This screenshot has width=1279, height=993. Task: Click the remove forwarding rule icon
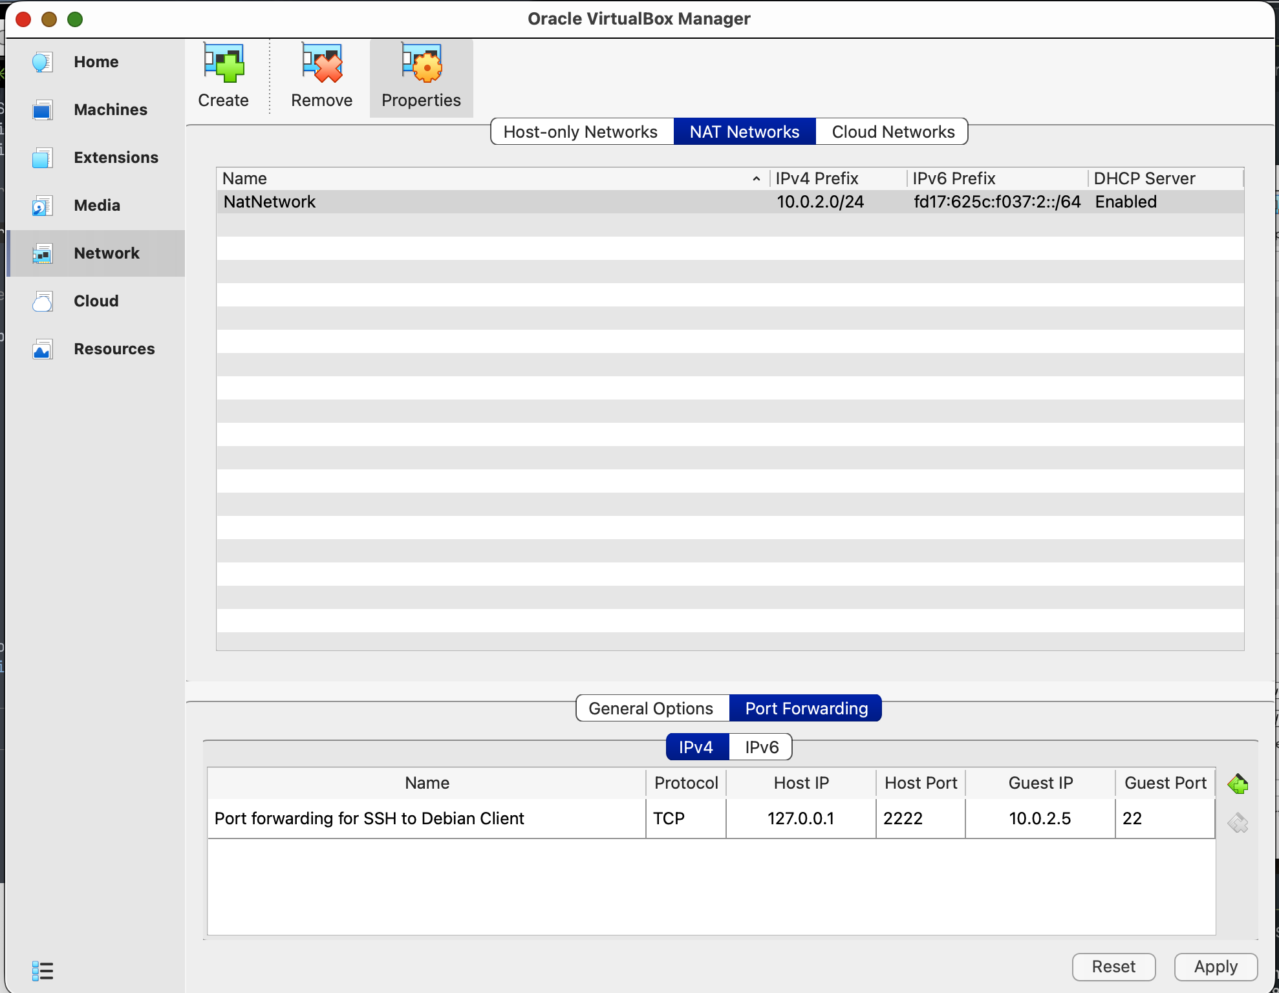point(1239,822)
